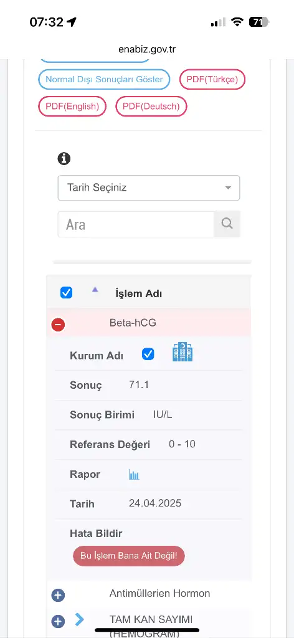This screenshot has width=294, height=638.
Task: Open the Rapor chart icon
Action: tap(134, 474)
